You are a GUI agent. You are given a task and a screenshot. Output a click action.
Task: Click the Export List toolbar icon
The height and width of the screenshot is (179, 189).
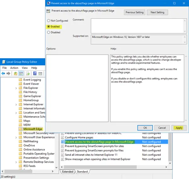coord(28,73)
